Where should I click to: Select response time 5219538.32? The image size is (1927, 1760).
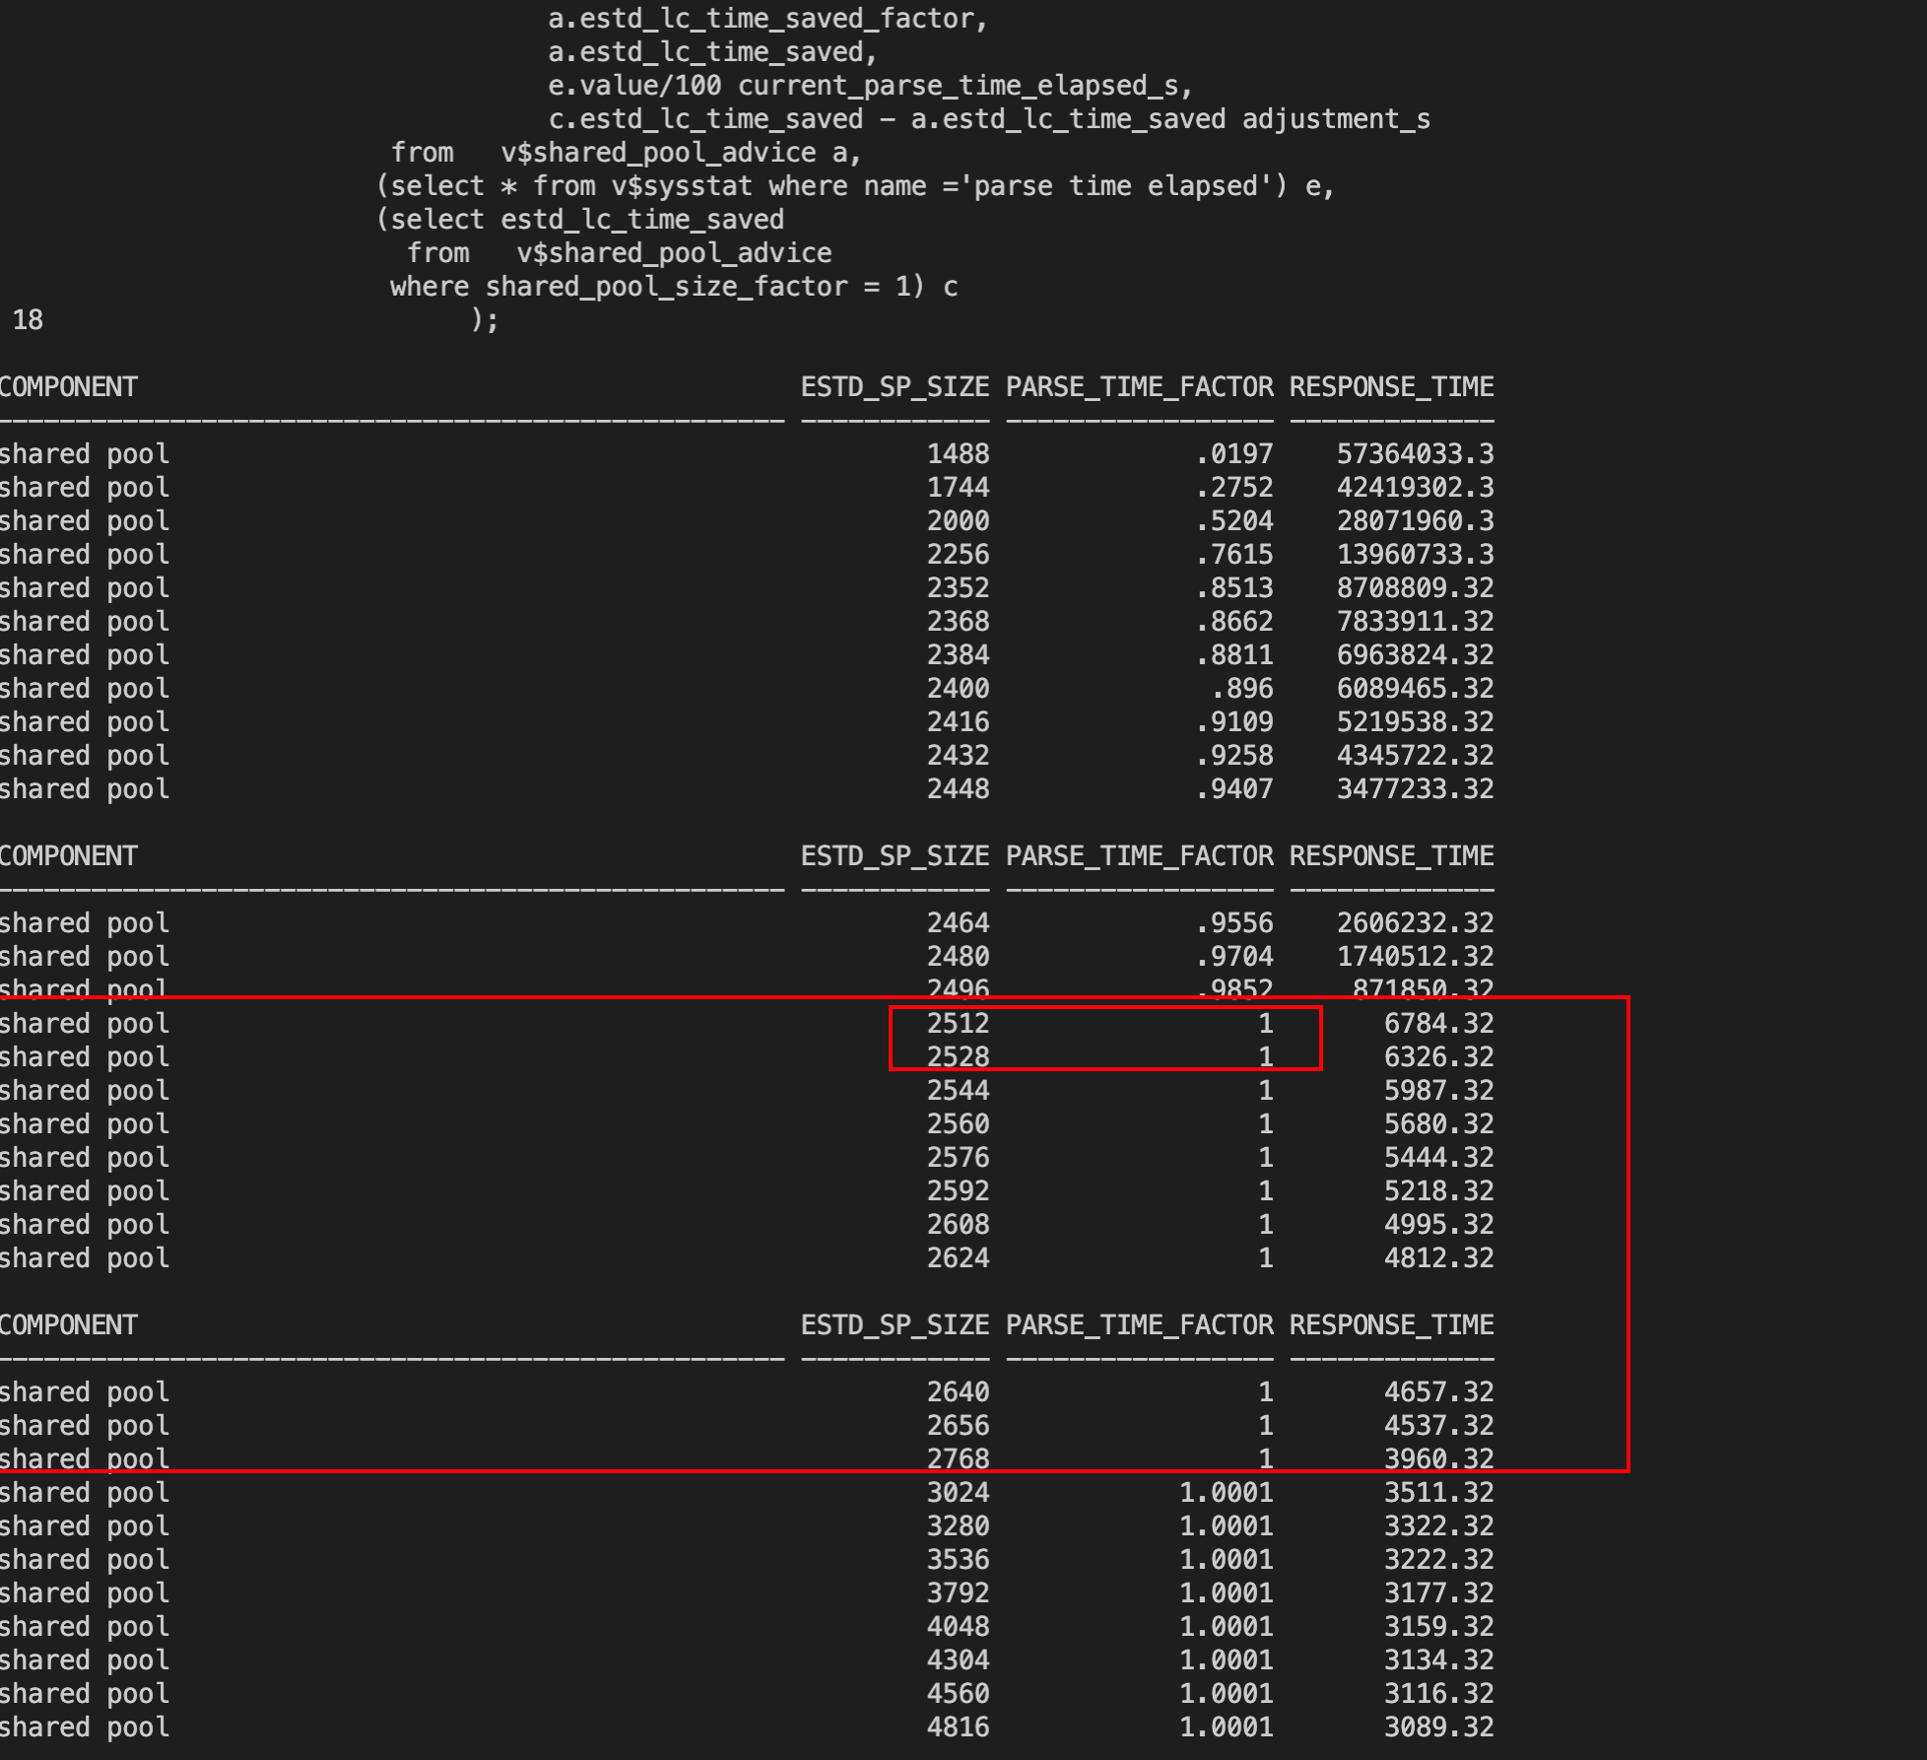click(x=1415, y=721)
